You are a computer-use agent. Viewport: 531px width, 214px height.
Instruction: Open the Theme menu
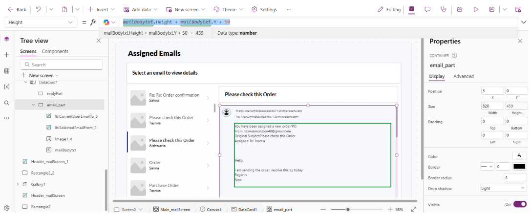(229, 9)
